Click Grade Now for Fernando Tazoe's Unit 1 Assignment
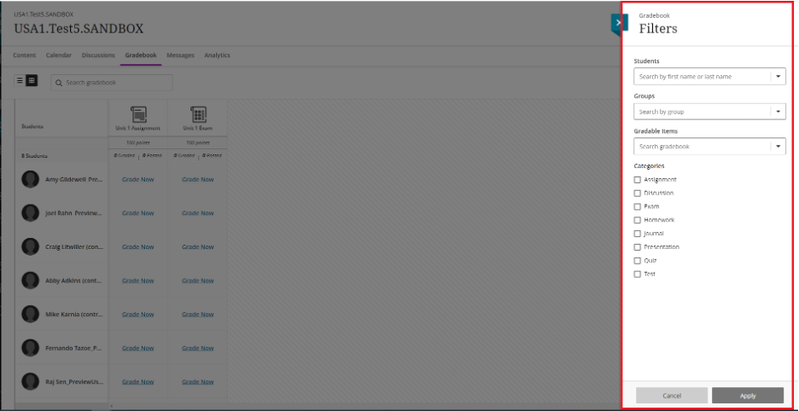The image size is (799, 411). [138, 348]
